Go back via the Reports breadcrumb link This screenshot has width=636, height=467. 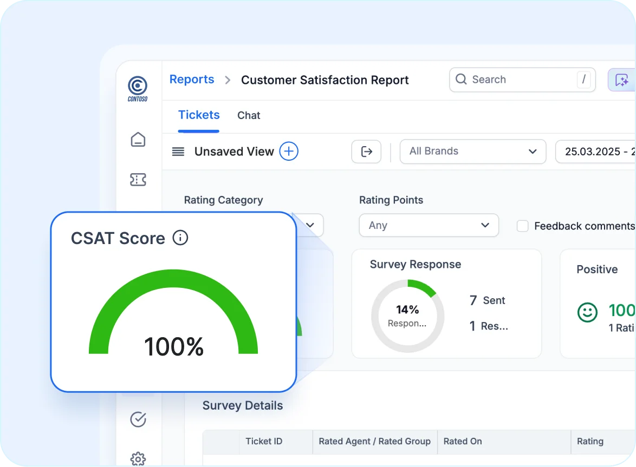(192, 80)
